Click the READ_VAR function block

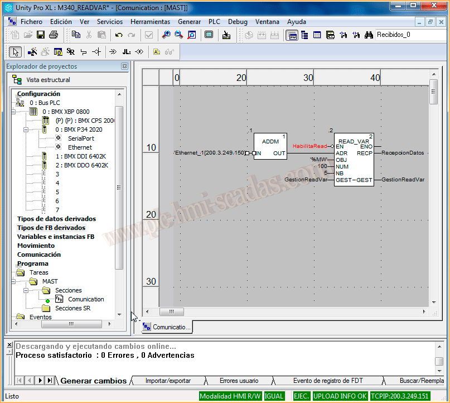(354, 160)
